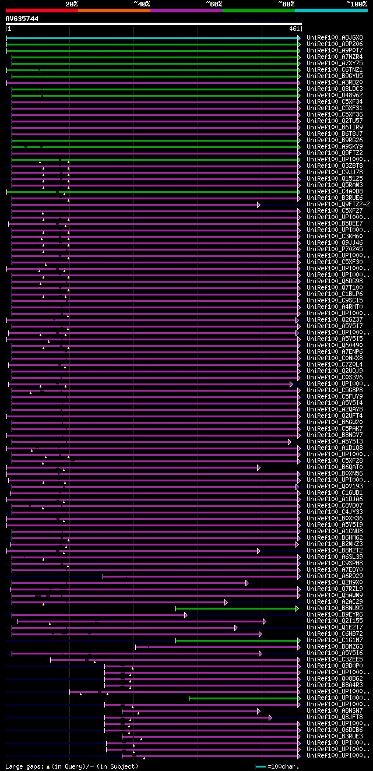Image resolution: width=373 pixels, height=771 pixels.
Task: Open the UniRef100_B2WKZ3 hit label
Action: click(x=335, y=544)
